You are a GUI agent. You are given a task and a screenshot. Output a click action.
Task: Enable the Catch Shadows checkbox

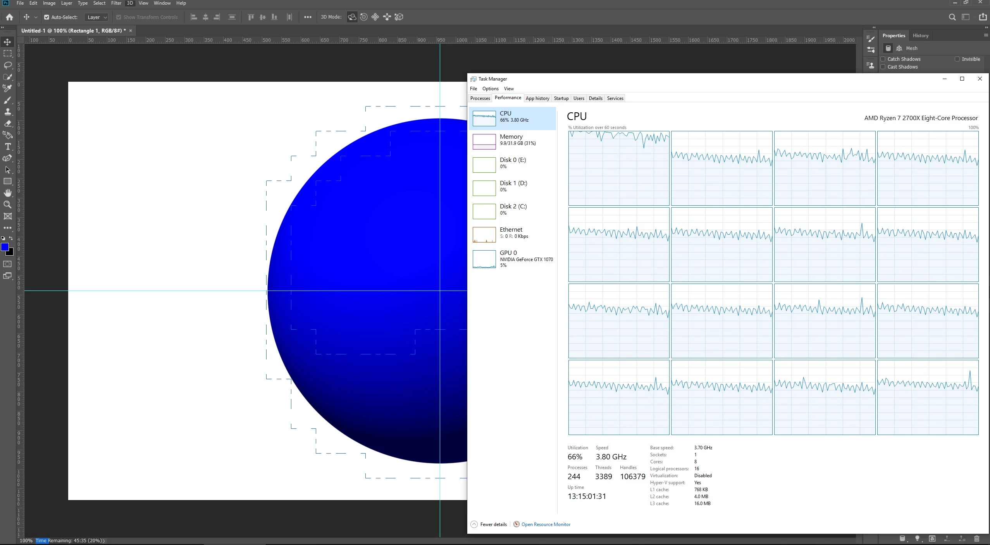(x=883, y=59)
